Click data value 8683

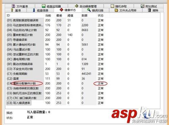click(x=85, y=30)
